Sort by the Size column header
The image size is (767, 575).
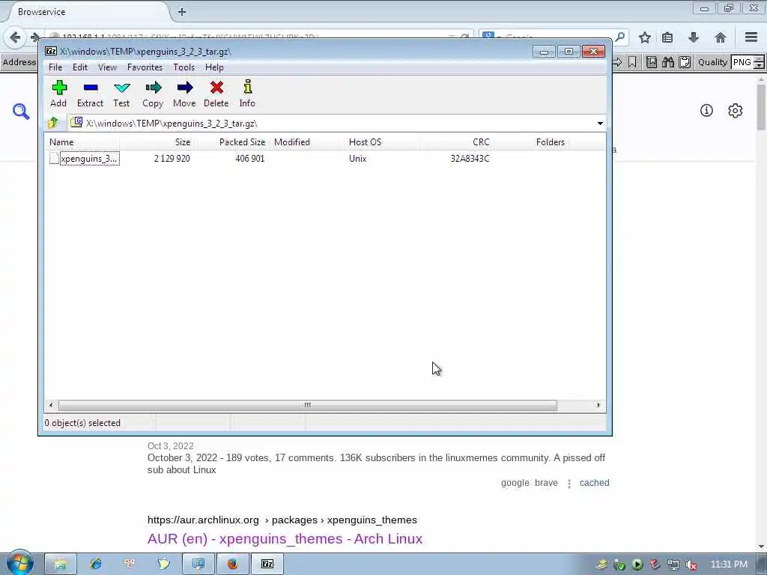[x=157, y=142]
